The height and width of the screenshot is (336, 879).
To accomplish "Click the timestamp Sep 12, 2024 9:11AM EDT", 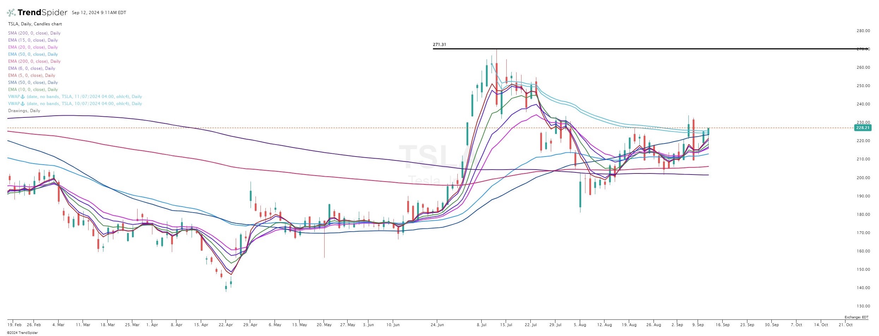I will [99, 13].
